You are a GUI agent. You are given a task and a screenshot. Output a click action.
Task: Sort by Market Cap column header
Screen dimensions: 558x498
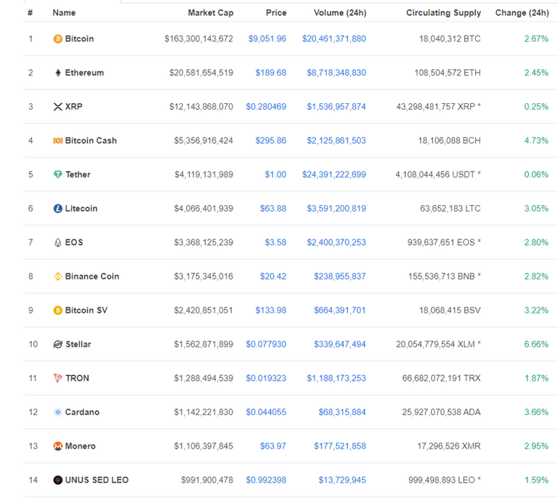point(211,13)
